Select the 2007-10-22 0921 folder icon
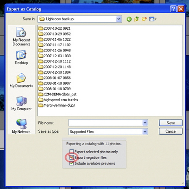 (41, 28)
